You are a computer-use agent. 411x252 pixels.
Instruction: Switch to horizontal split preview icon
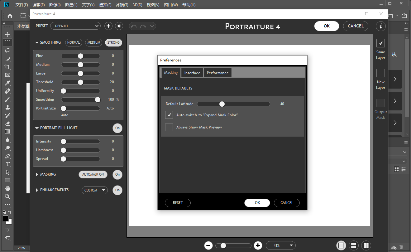point(353,245)
